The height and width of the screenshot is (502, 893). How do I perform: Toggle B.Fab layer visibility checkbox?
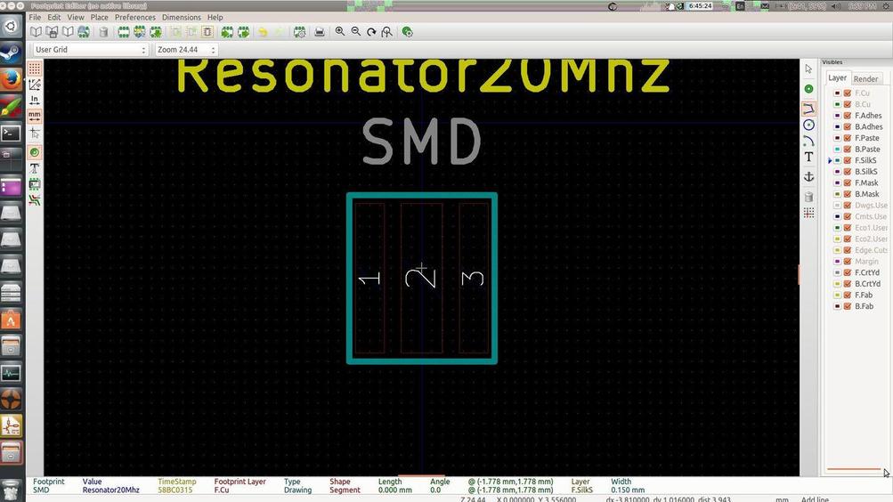point(848,306)
